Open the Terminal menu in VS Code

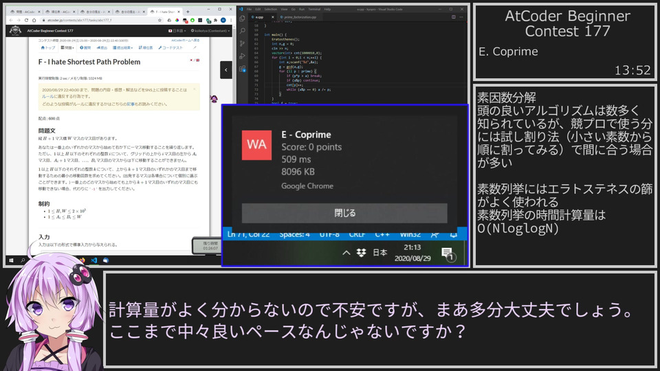point(314,9)
